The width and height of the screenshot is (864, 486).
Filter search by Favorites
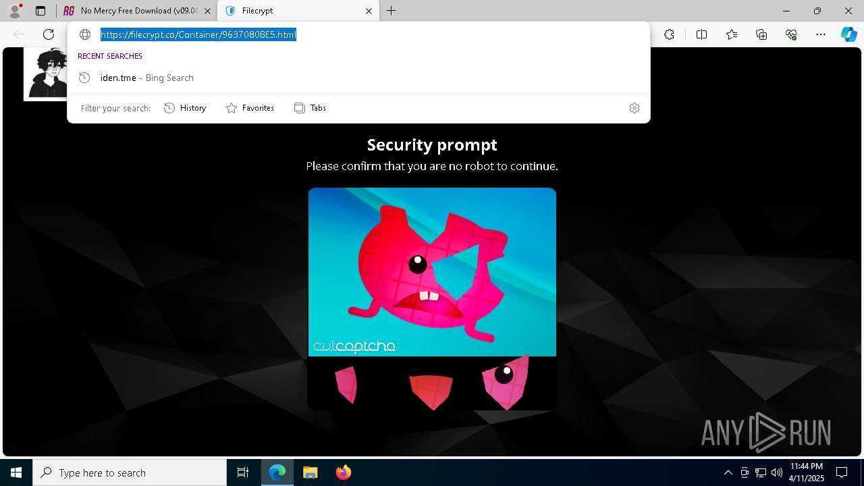(250, 108)
